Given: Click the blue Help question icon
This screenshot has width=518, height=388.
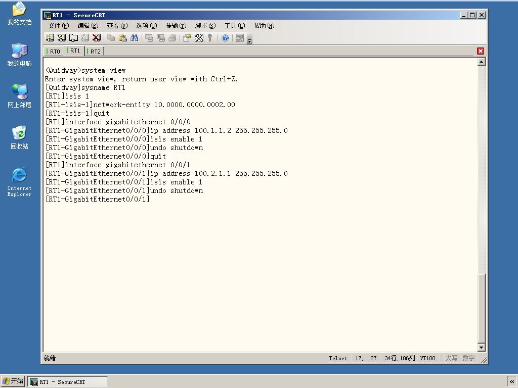Looking at the screenshot, I should [225, 38].
